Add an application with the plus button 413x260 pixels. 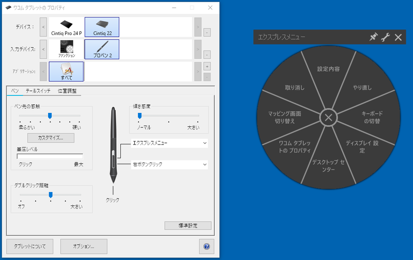207,67
